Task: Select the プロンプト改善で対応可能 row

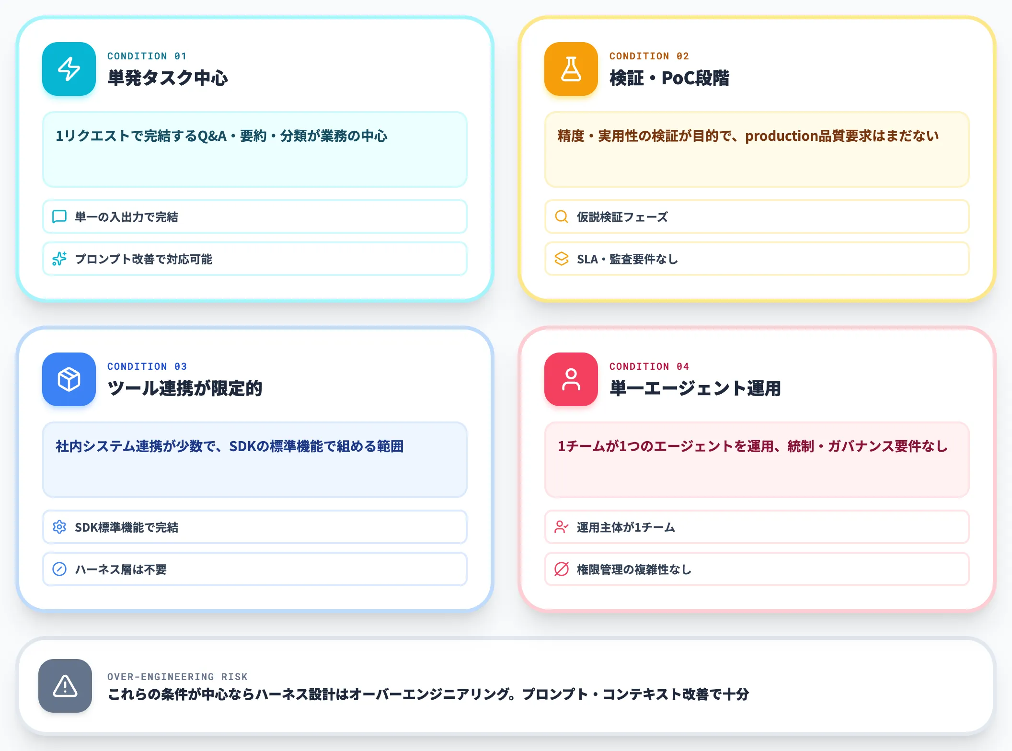Action: tap(255, 259)
